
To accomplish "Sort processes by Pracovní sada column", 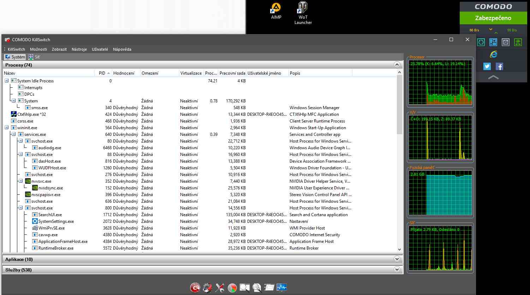I will point(232,73).
